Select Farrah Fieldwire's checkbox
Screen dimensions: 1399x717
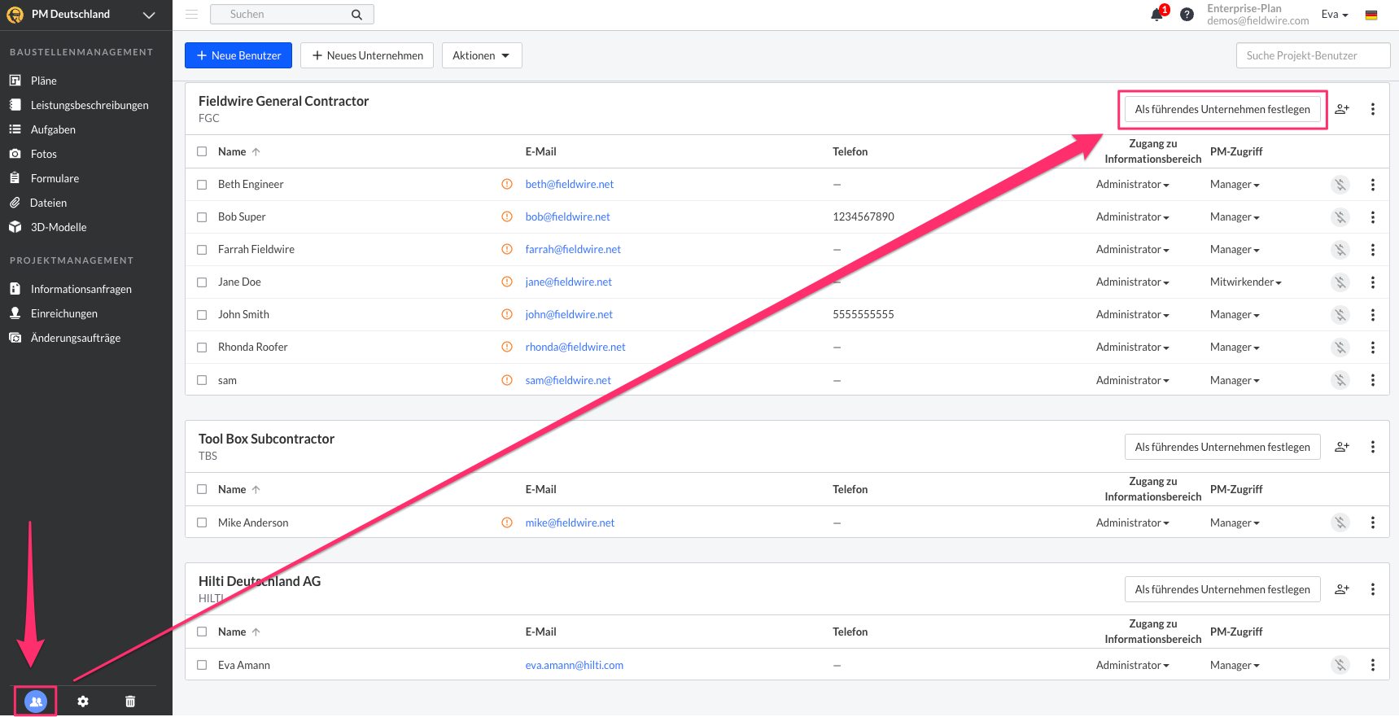(202, 250)
